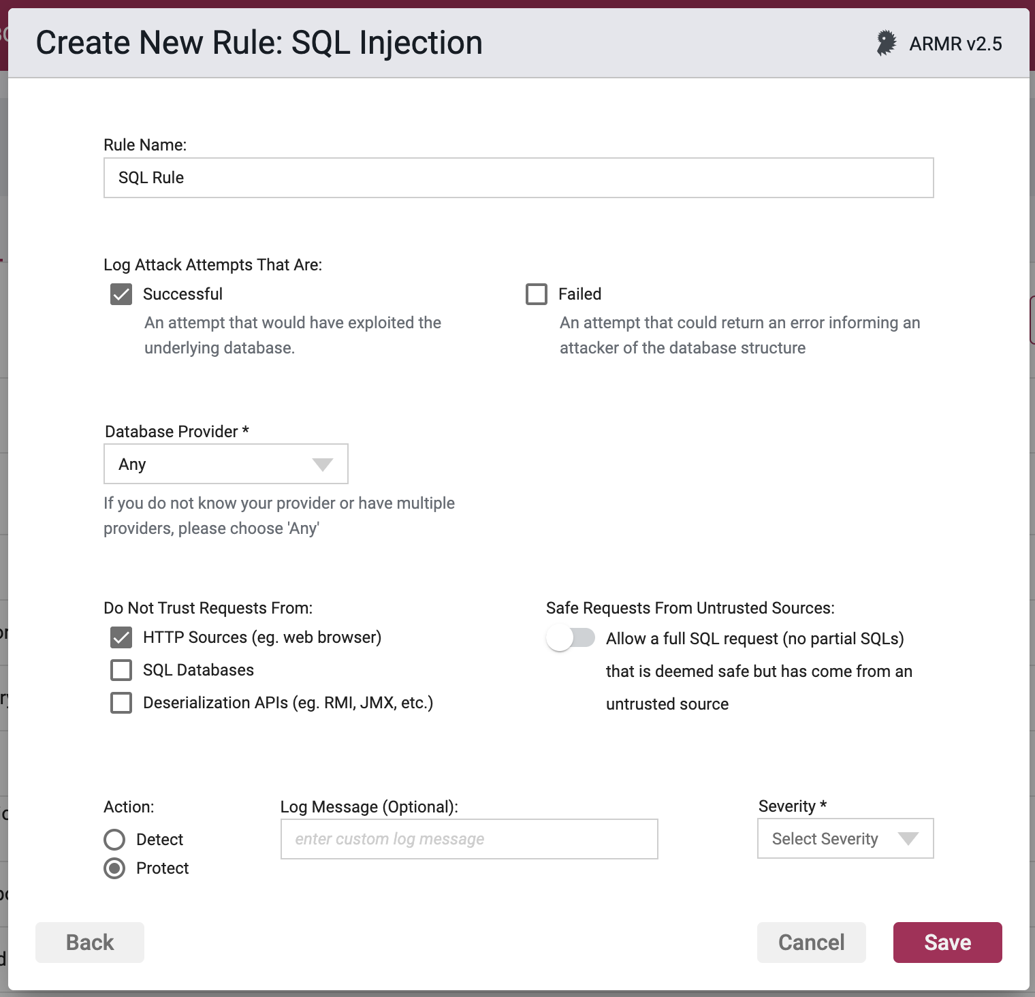Select the Detect action radio button
Image resolution: width=1035 pixels, height=997 pixels.
[x=114, y=840]
